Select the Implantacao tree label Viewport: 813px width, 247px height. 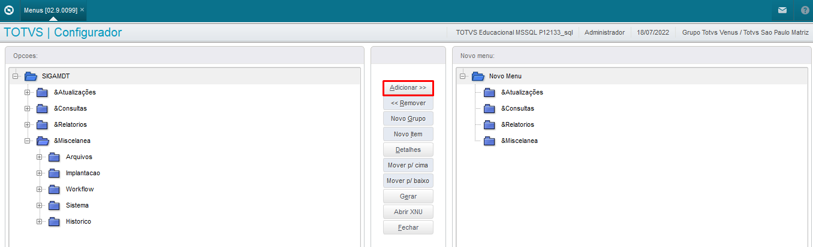pyautogui.click(x=83, y=173)
